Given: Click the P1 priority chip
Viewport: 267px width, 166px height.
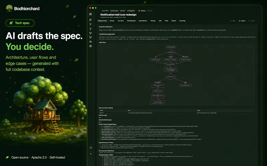Looking at the screenshot, I should tap(123, 11).
